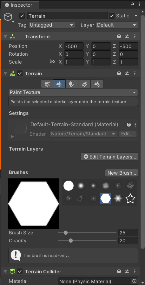Open Terrain Collider help reference
The image size is (145, 285).
point(119,271)
